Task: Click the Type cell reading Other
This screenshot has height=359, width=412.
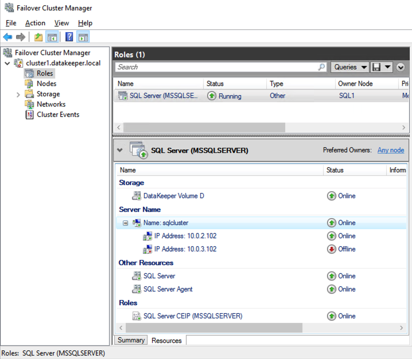Action: click(278, 96)
